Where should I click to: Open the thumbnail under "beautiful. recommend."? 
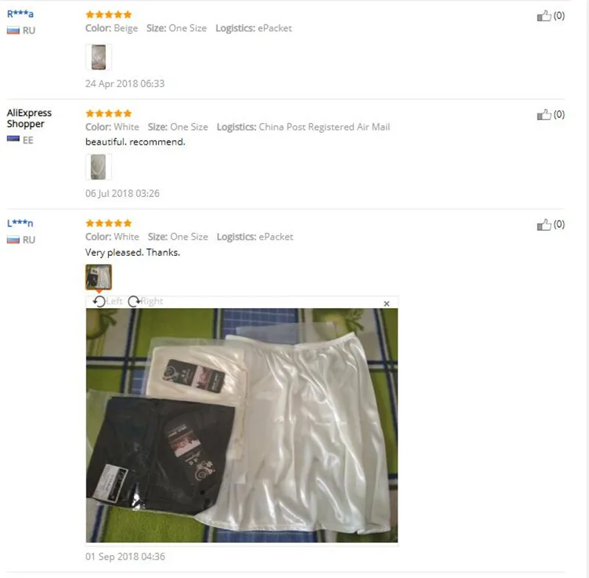point(99,167)
